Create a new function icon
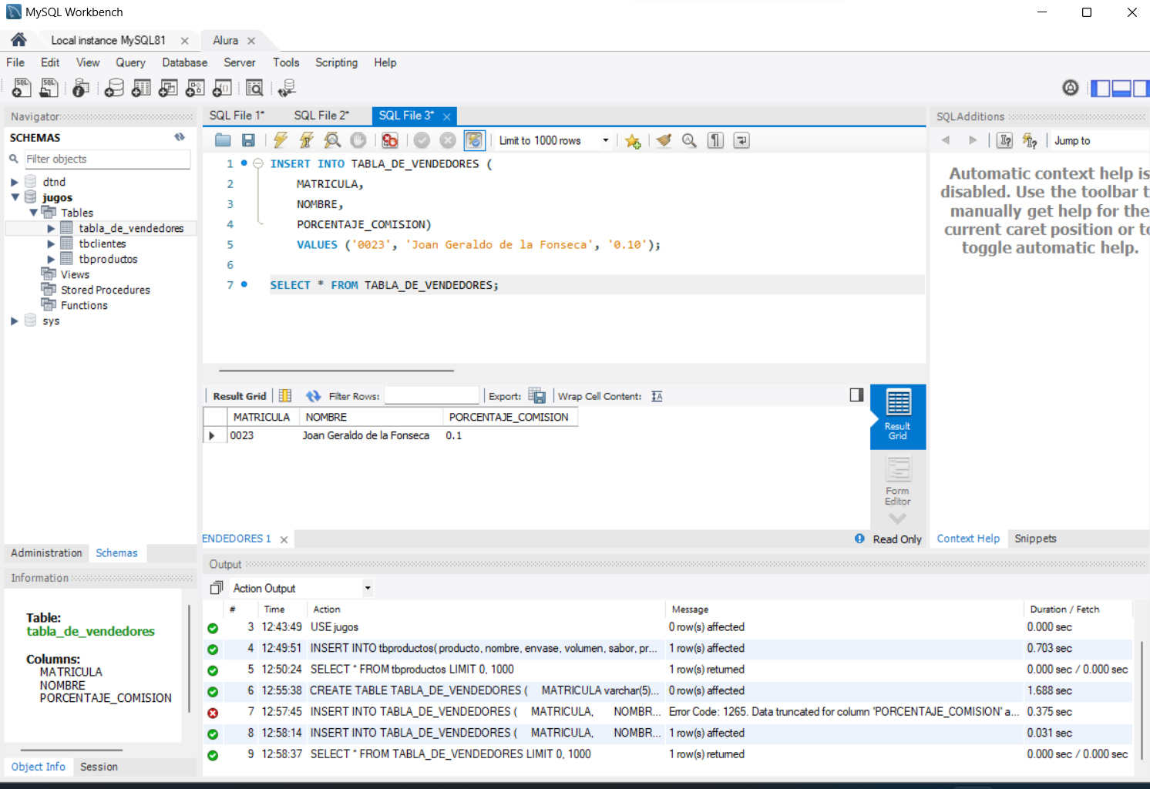The image size is (1150, 789). point(222,88)
